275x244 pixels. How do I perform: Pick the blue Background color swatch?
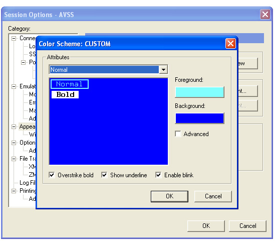coord(199,118)
